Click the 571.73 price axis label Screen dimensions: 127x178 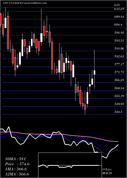tap(119, 72)
